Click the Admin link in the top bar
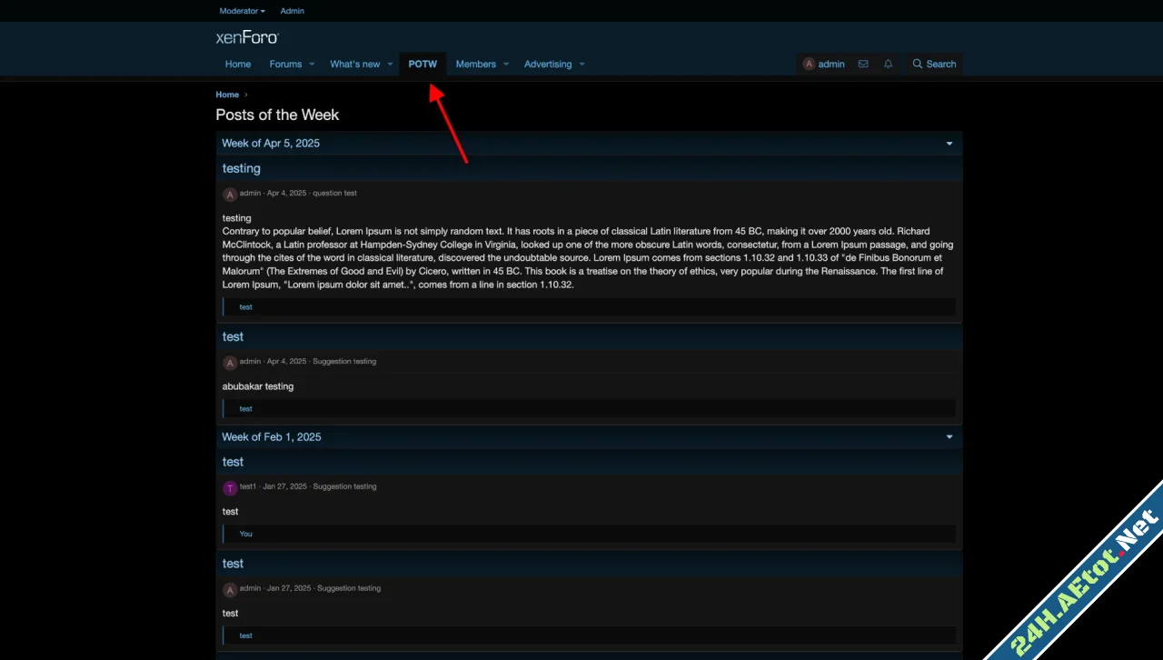 292,10
